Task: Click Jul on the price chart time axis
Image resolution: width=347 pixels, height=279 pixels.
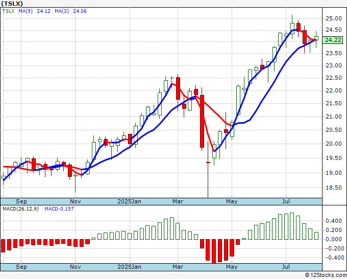Action: (x=286, y=201)
